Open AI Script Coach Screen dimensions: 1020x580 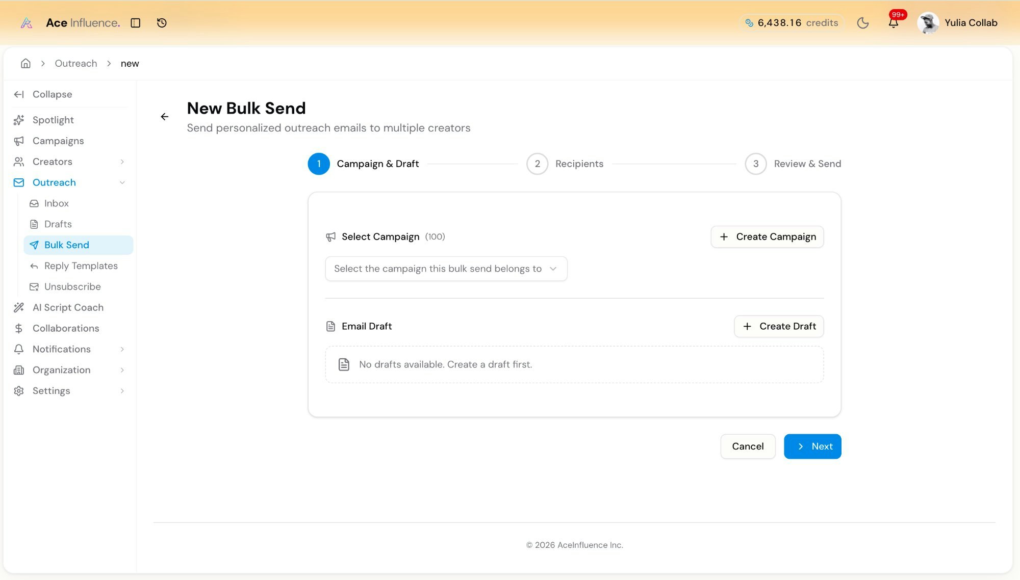coord(68,307)
